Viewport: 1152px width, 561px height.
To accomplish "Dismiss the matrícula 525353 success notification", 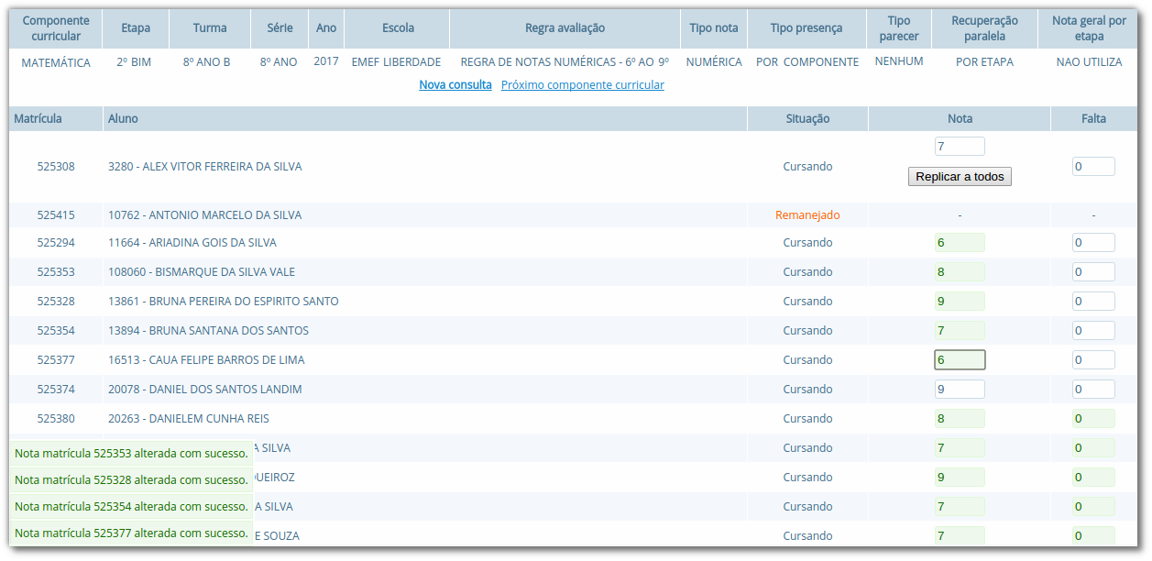I will point(131,453).
